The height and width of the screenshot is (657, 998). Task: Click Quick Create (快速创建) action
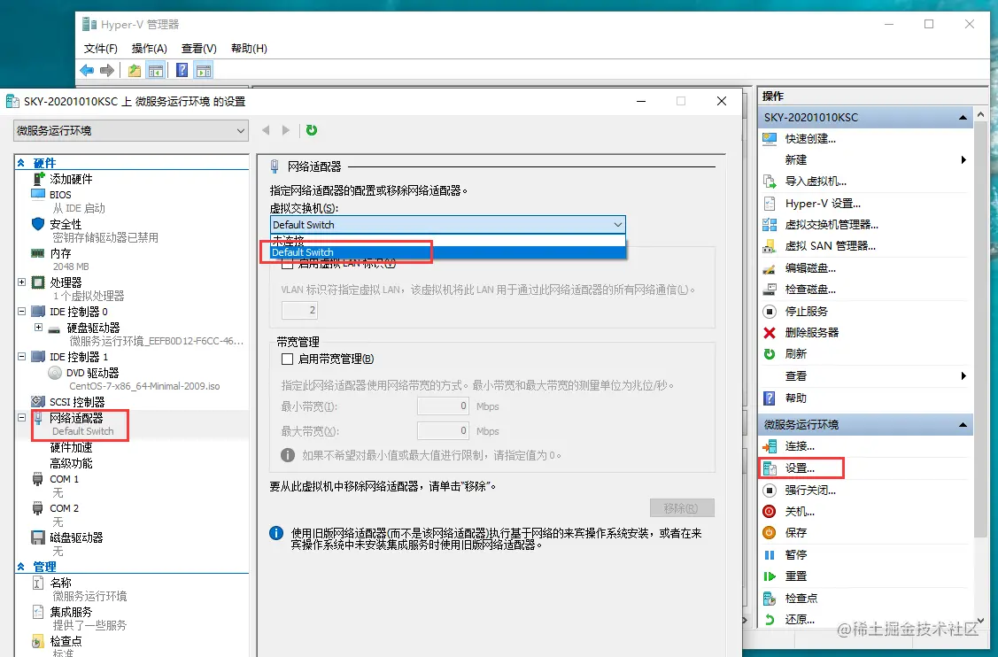(x=810, y=139)
